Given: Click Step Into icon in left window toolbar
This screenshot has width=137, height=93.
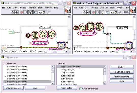Looking at the screenshot, I should (x=40, y=12).
